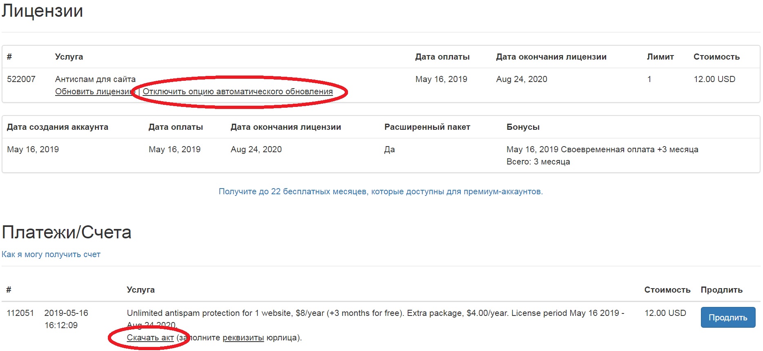Click the 'Скачать акт' link
Image resolution: width=763 pixels, height=351 pixels.
150,338
